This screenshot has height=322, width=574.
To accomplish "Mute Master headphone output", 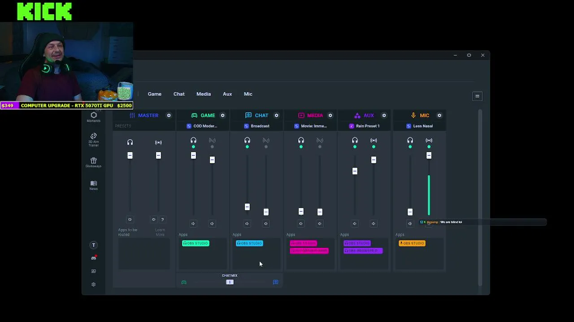I will [x=130, y=219].
